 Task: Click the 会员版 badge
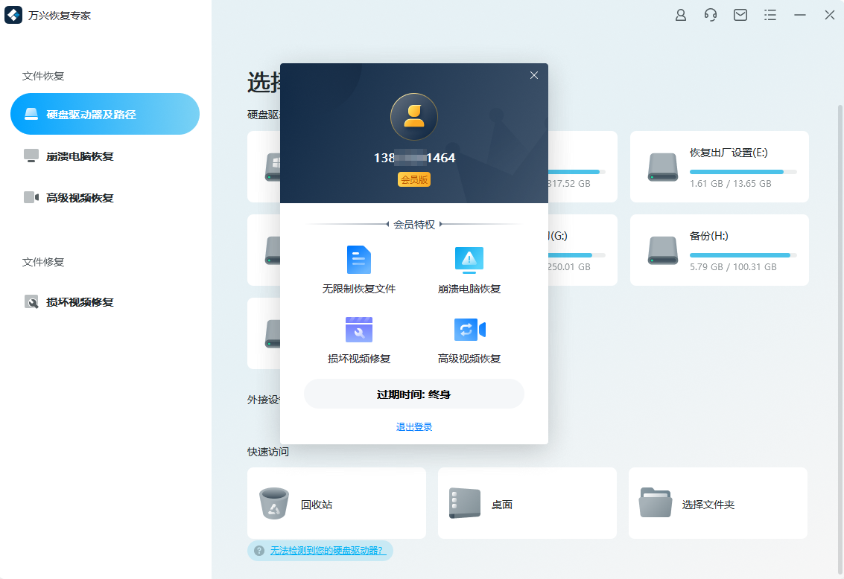coord(414,179)
